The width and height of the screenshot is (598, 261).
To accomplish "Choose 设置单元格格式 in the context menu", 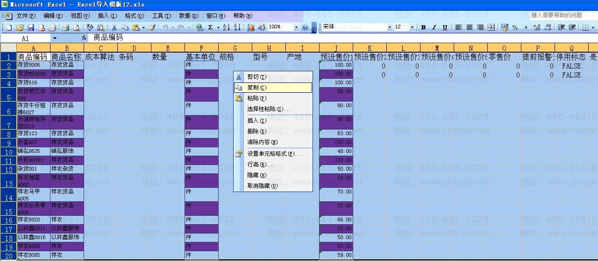I will coord(275,154).
